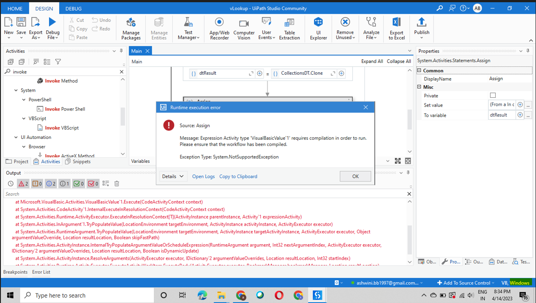Open Microsoft Edge from taskbar
Viewport: 536px width, 303px height.
202,295
